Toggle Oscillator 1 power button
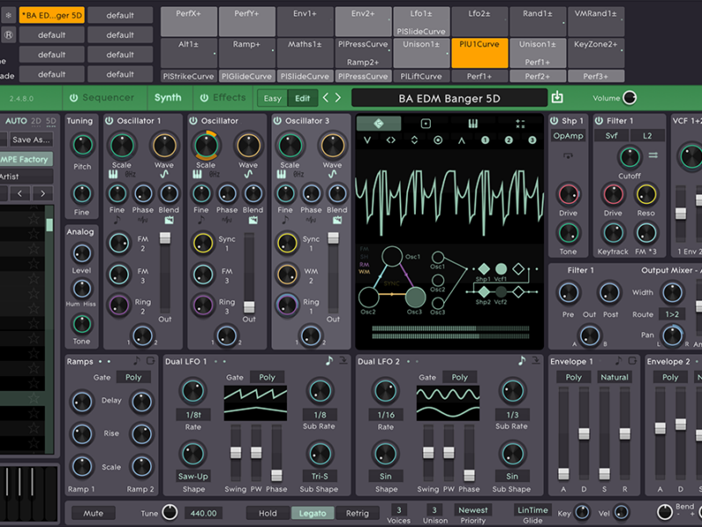The width and height of the screenshot is (702, 527). (110, 120)
